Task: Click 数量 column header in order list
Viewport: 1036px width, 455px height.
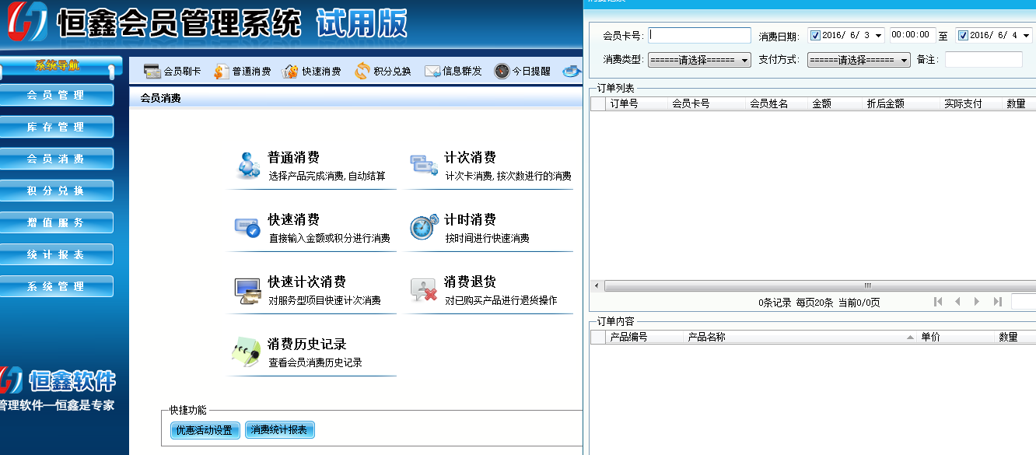Action: (x=1019, y=103)
